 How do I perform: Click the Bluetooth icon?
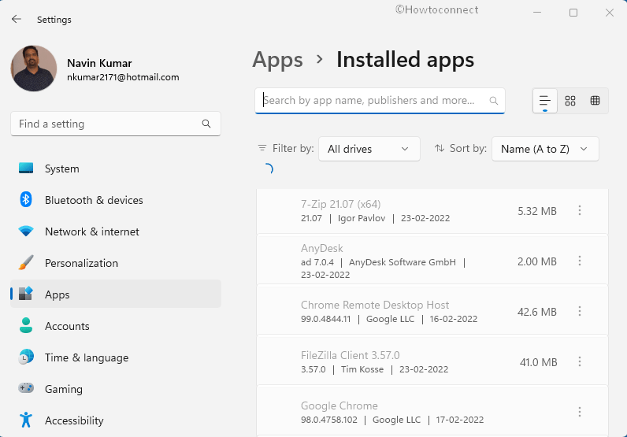tap(26, 199)
